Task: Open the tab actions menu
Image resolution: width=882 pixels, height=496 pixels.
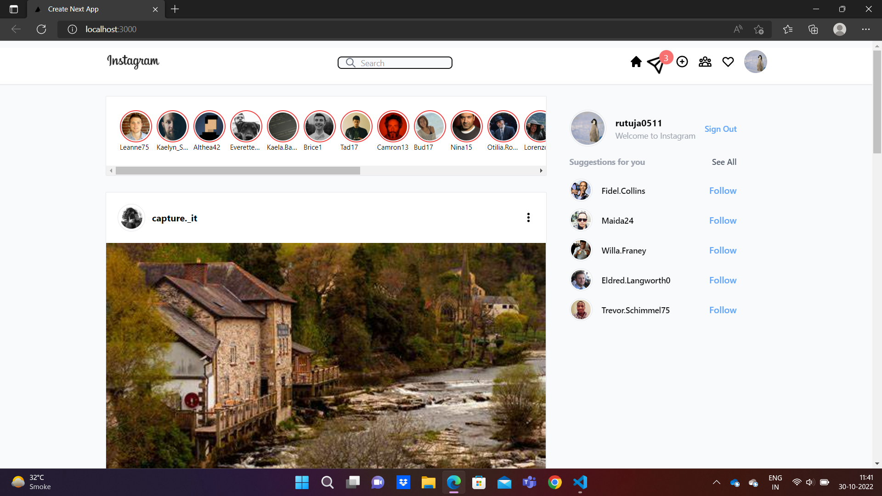Action: (14, 9)
